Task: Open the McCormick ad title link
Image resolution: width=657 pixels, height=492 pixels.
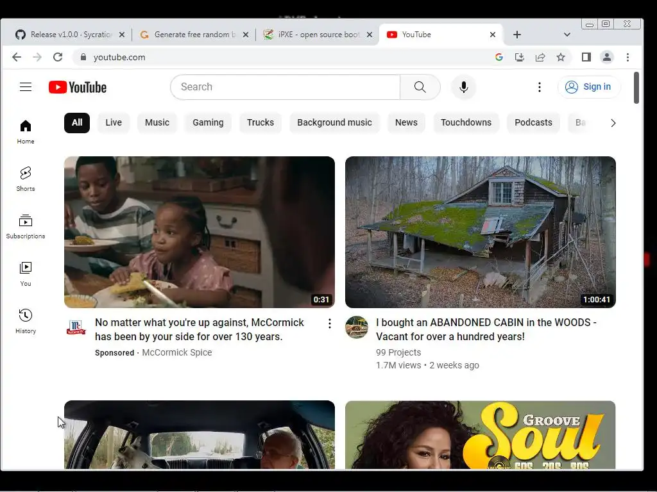Action: 200,330
